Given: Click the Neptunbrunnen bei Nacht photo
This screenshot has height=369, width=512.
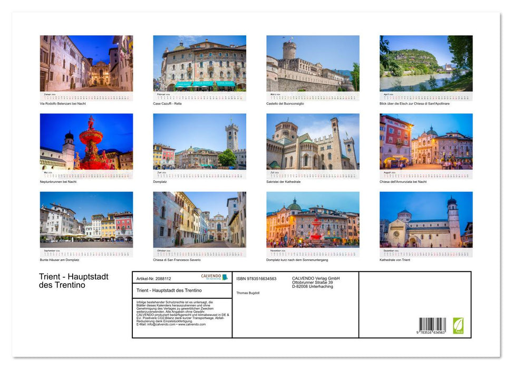Looking at the screenshot, I should coord(85,142).
